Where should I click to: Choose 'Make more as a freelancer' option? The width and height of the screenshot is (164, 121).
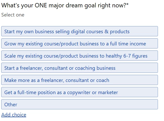tap(79, 80)
